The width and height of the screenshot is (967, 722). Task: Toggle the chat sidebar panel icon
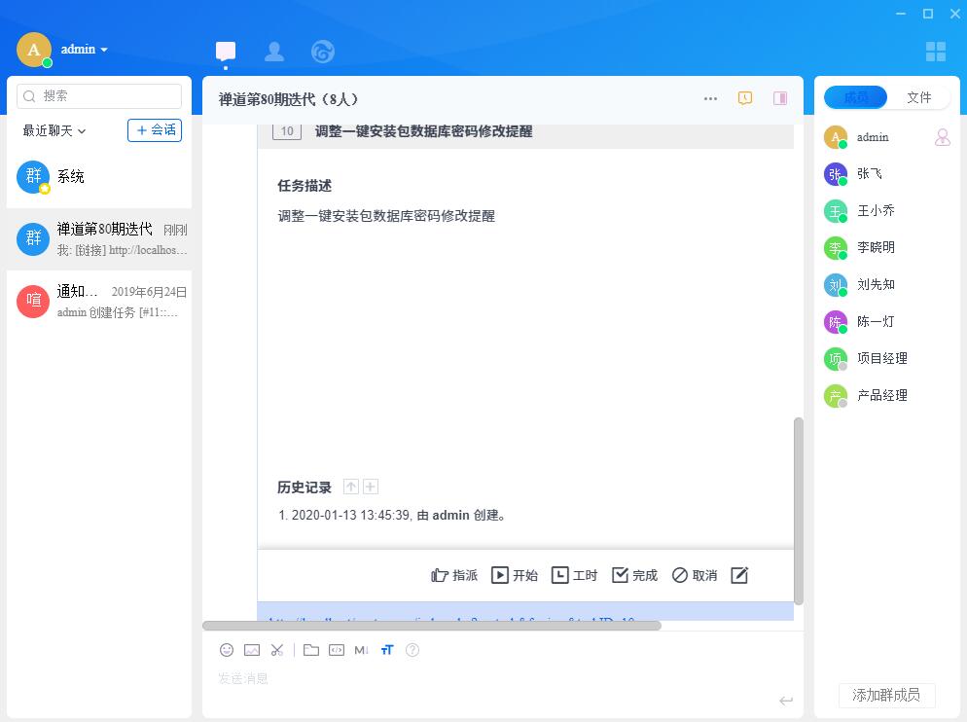pos(780,98)
